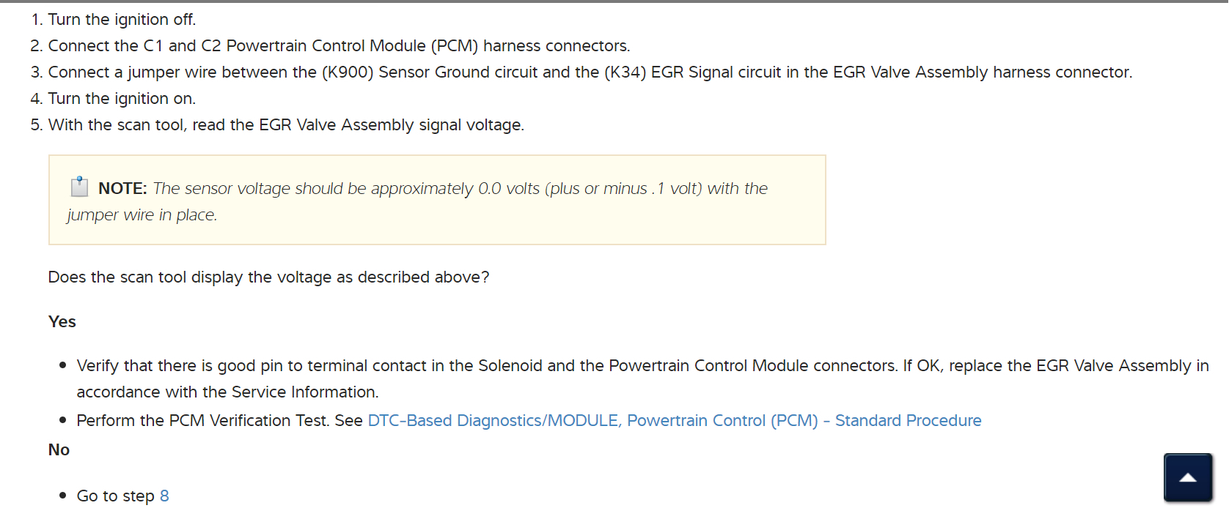This screenshot has height=519, width=1229.
Task: Click the bold "Yes" answer heading
Action: tap(62, 322)
